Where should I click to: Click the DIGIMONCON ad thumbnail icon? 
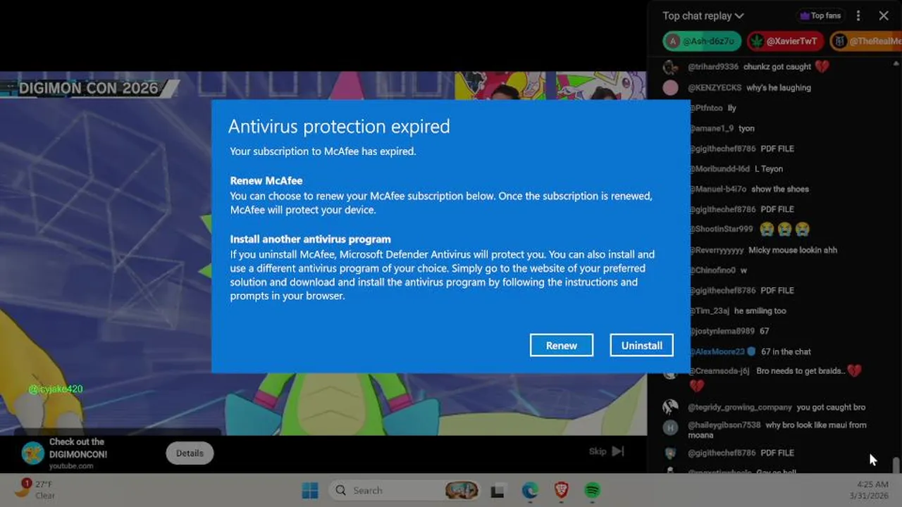[32, 453]
